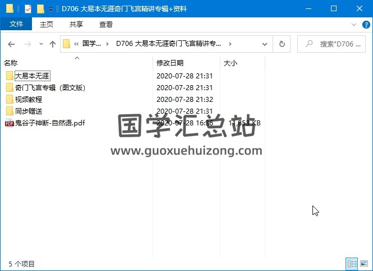
Task: Click date 2020-07-28 21:32 of 视频教程
Action: point(185,99)
